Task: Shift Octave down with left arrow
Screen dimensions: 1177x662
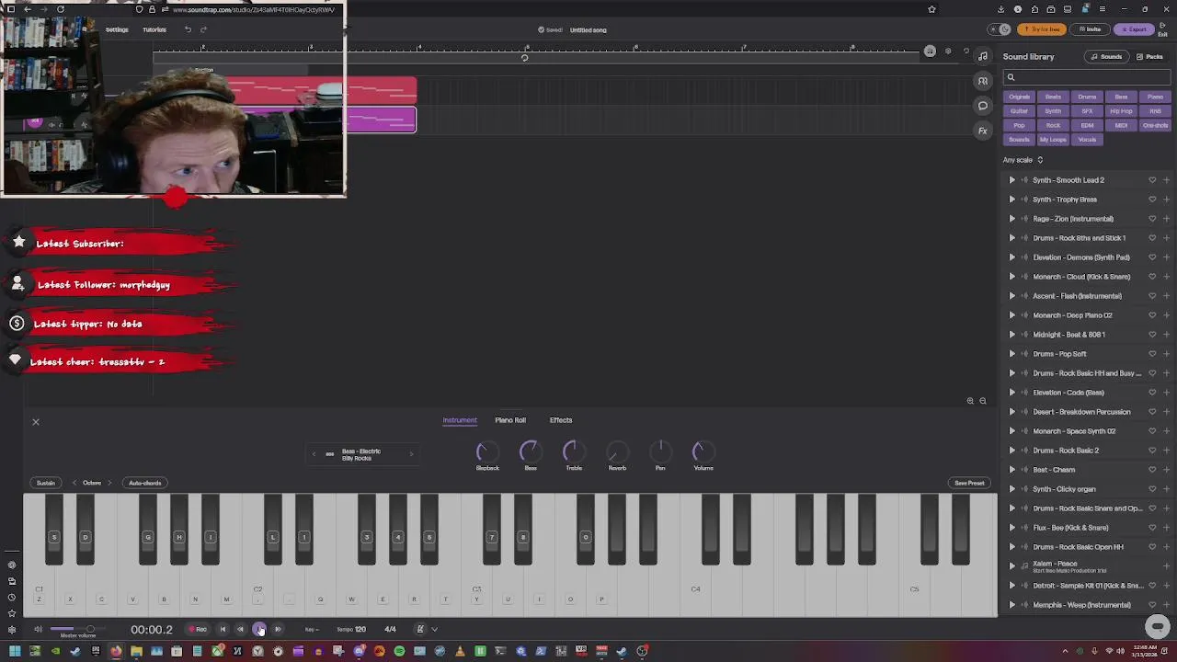Action: tap(74, 483)
